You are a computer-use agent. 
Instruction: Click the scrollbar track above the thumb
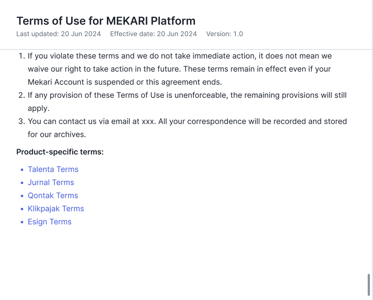click(369, 157)
